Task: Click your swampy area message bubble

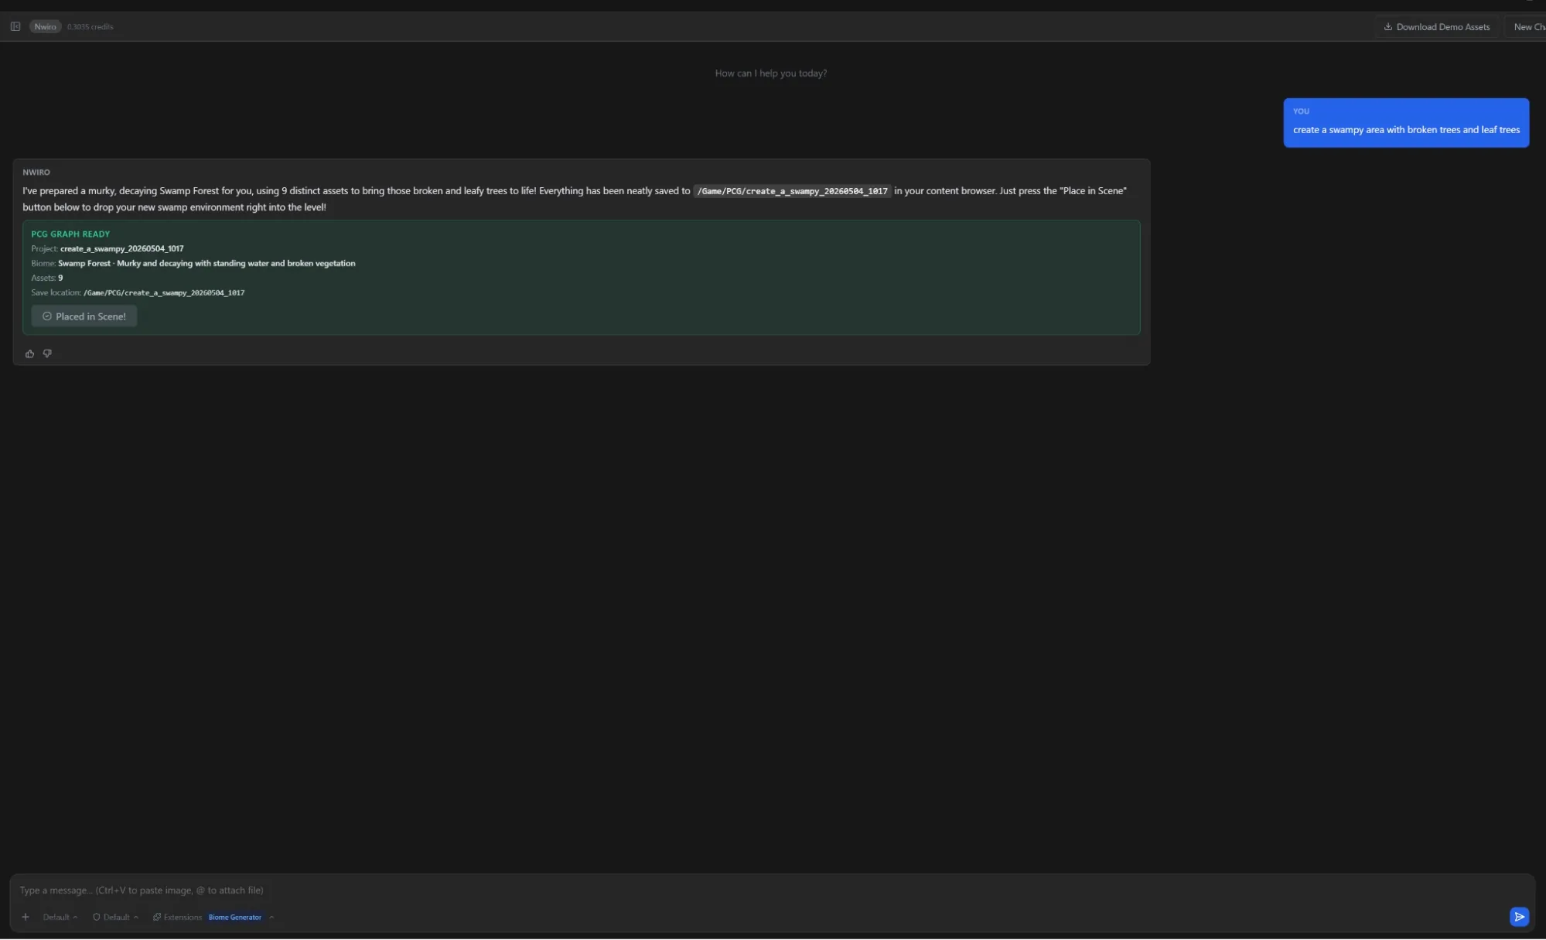Action: tap(1406, 122)
